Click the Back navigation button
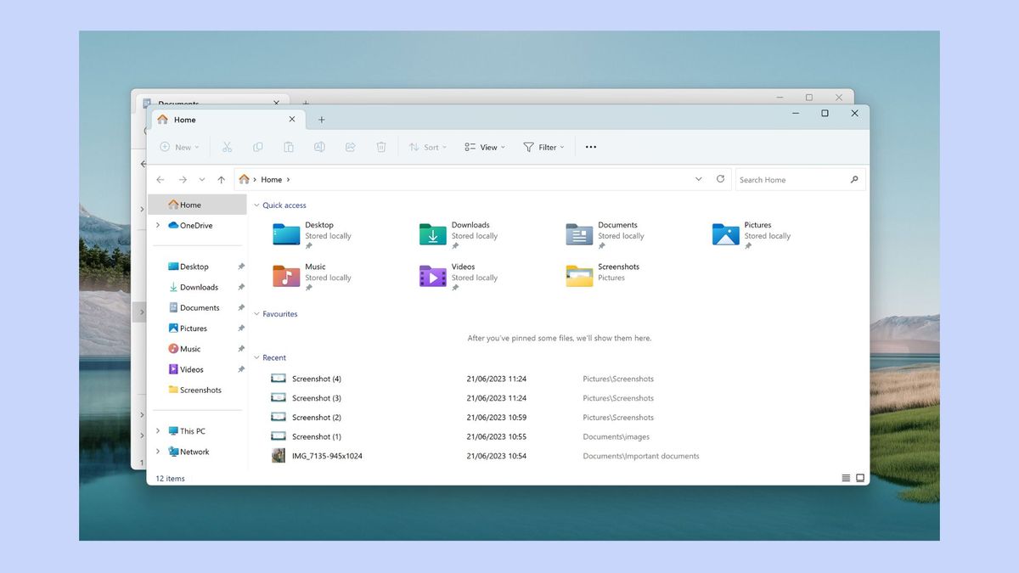 point(160,179)
